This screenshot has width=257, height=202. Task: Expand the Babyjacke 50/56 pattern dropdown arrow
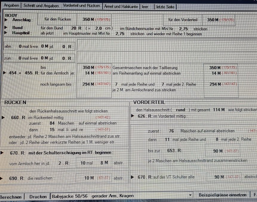pyautogui.click(x=190, y=195)
